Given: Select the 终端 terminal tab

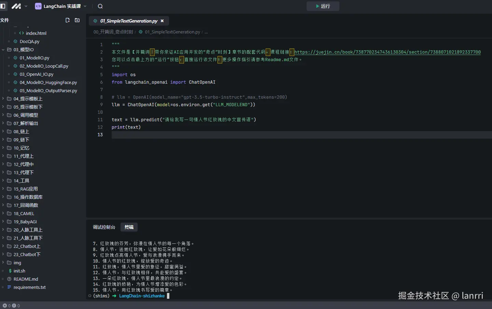Looking at the screenshot, I should tap(129, 227).
